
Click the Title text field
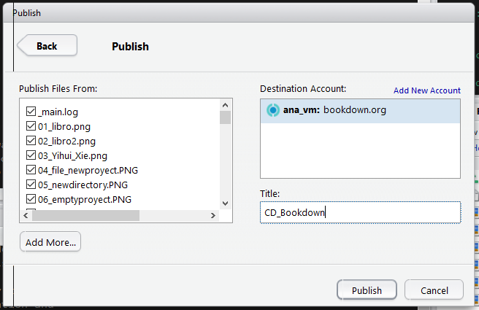(x=360, y=212)
